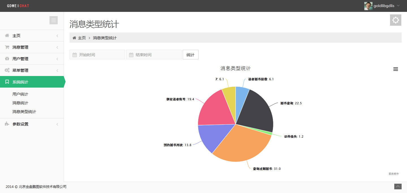Click the 主页 breadcrumb link

82,38
